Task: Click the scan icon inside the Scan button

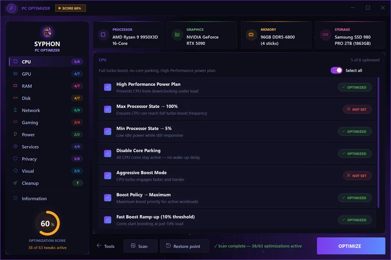Action: [x=133, y=246]
